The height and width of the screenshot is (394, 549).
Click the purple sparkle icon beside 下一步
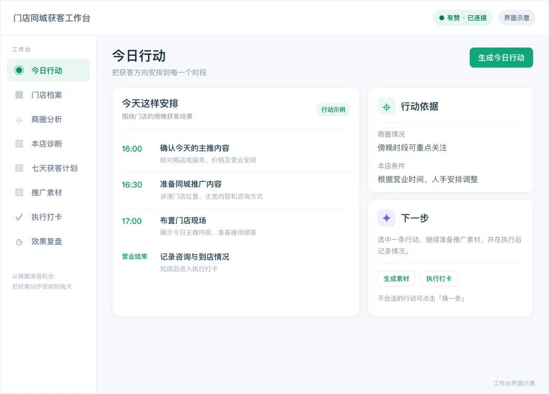[x=386, y=218]
